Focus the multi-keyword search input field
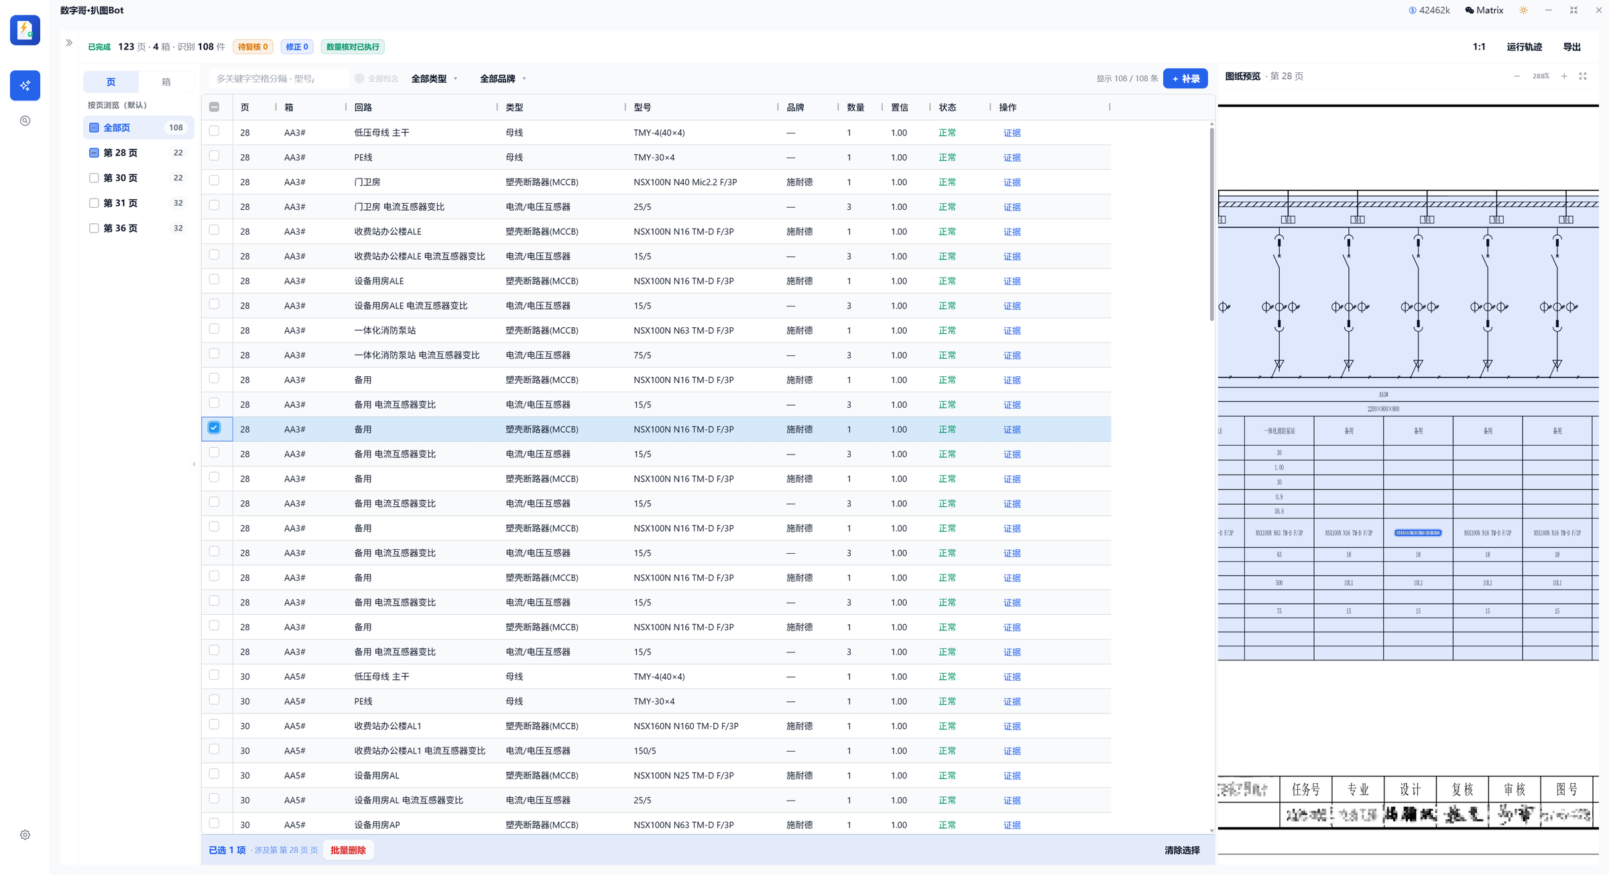The height and width of the screenshot is (875, 1609). click(x=278, y=78)
